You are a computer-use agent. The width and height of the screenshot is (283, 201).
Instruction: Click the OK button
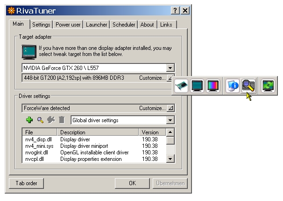pyautogui.click(x=132, y=183)
